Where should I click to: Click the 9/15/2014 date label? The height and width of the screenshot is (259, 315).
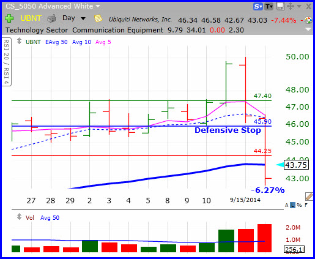pyautogui.click(x=245, y=200)
